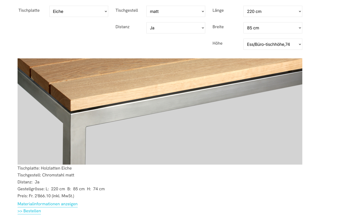Open the Länge dropdown showing 220 cm
Screen dimensions: 350x220
coord(273,11)
